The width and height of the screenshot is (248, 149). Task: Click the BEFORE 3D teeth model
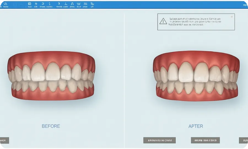point(52,76)
